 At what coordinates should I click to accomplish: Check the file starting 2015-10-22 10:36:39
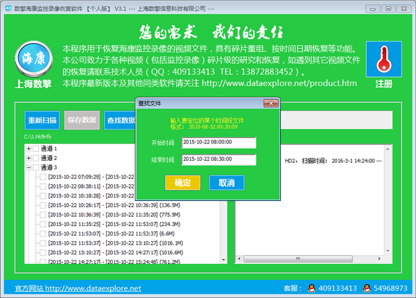pyautogui.click(x=43, y=215)
